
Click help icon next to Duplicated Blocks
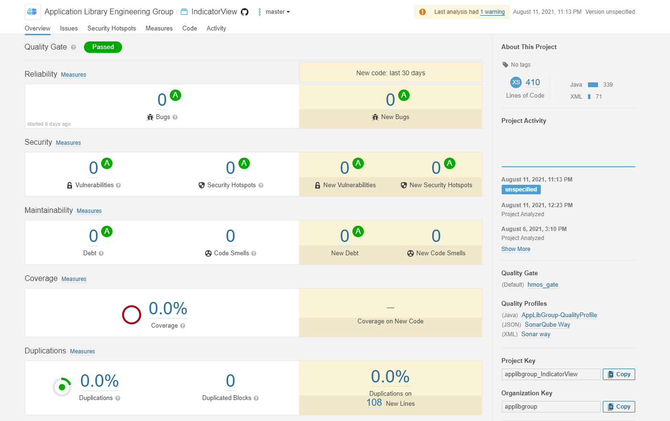tap(256, 398)
